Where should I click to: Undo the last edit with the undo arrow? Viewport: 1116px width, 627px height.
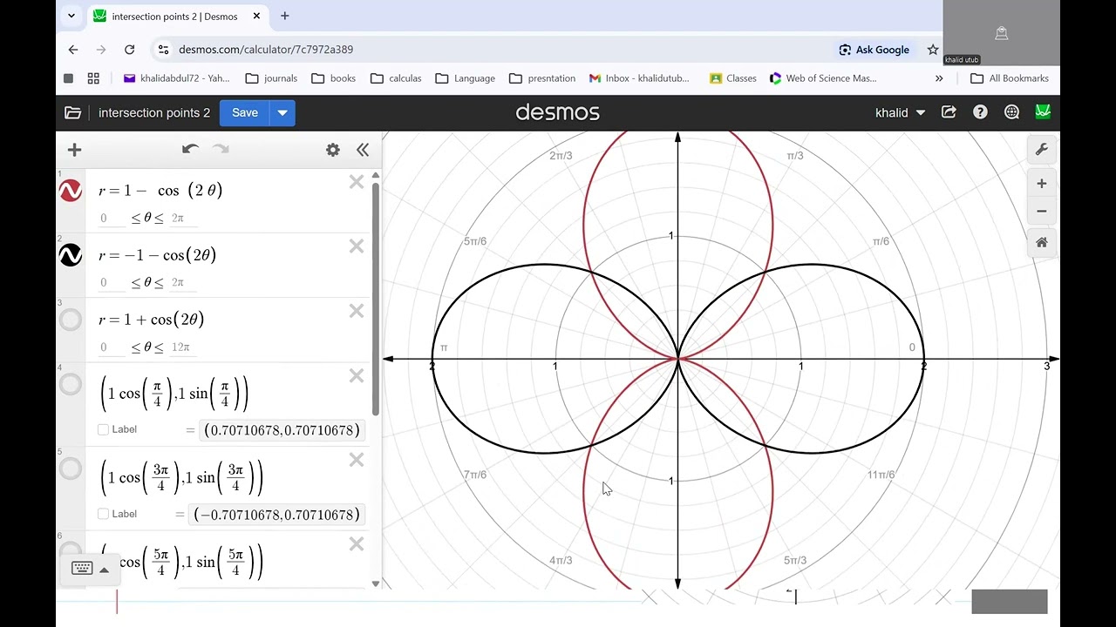tap(190, 150)
